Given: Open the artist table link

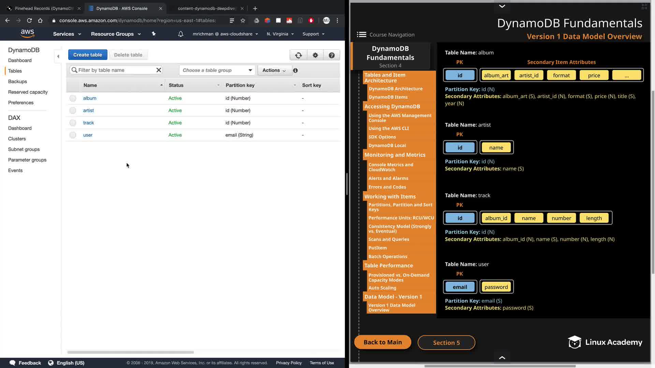Looking at the screenshot, I should click(88, 110).
